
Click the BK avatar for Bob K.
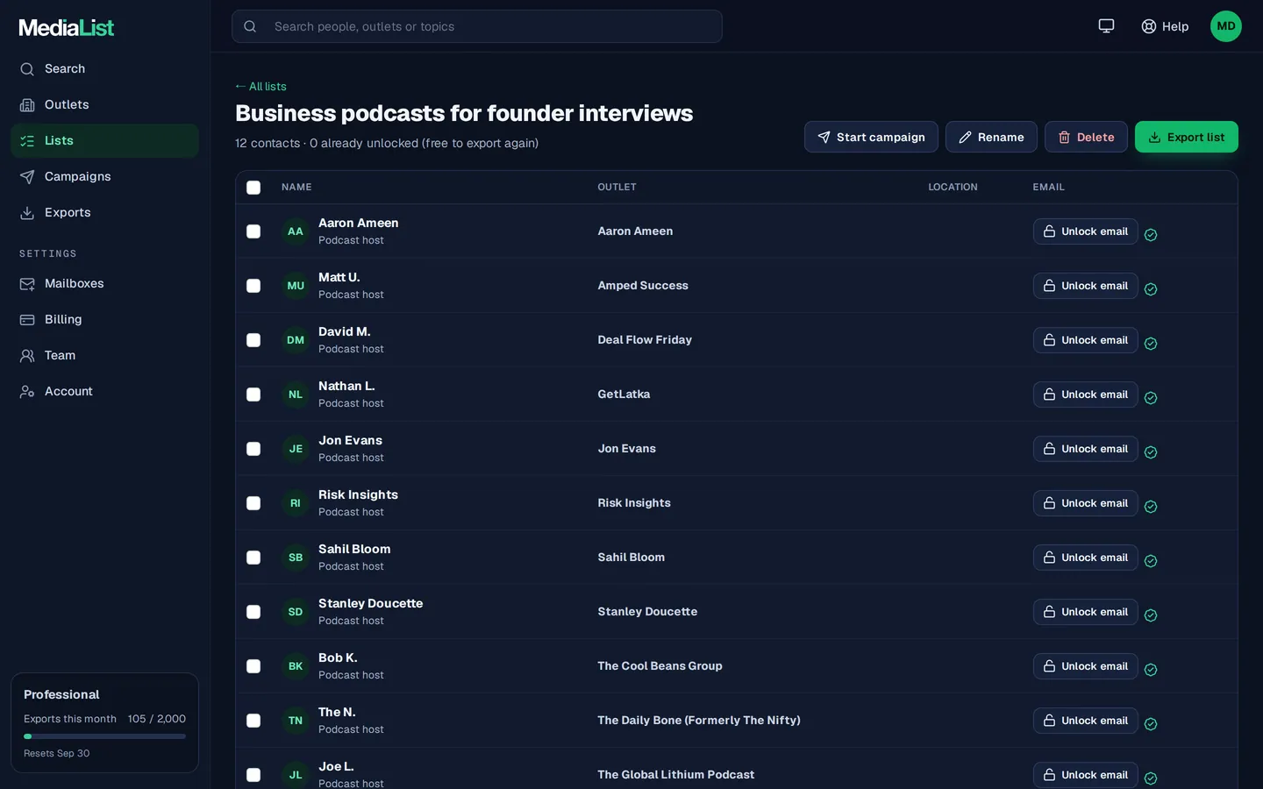click(296, 666)
